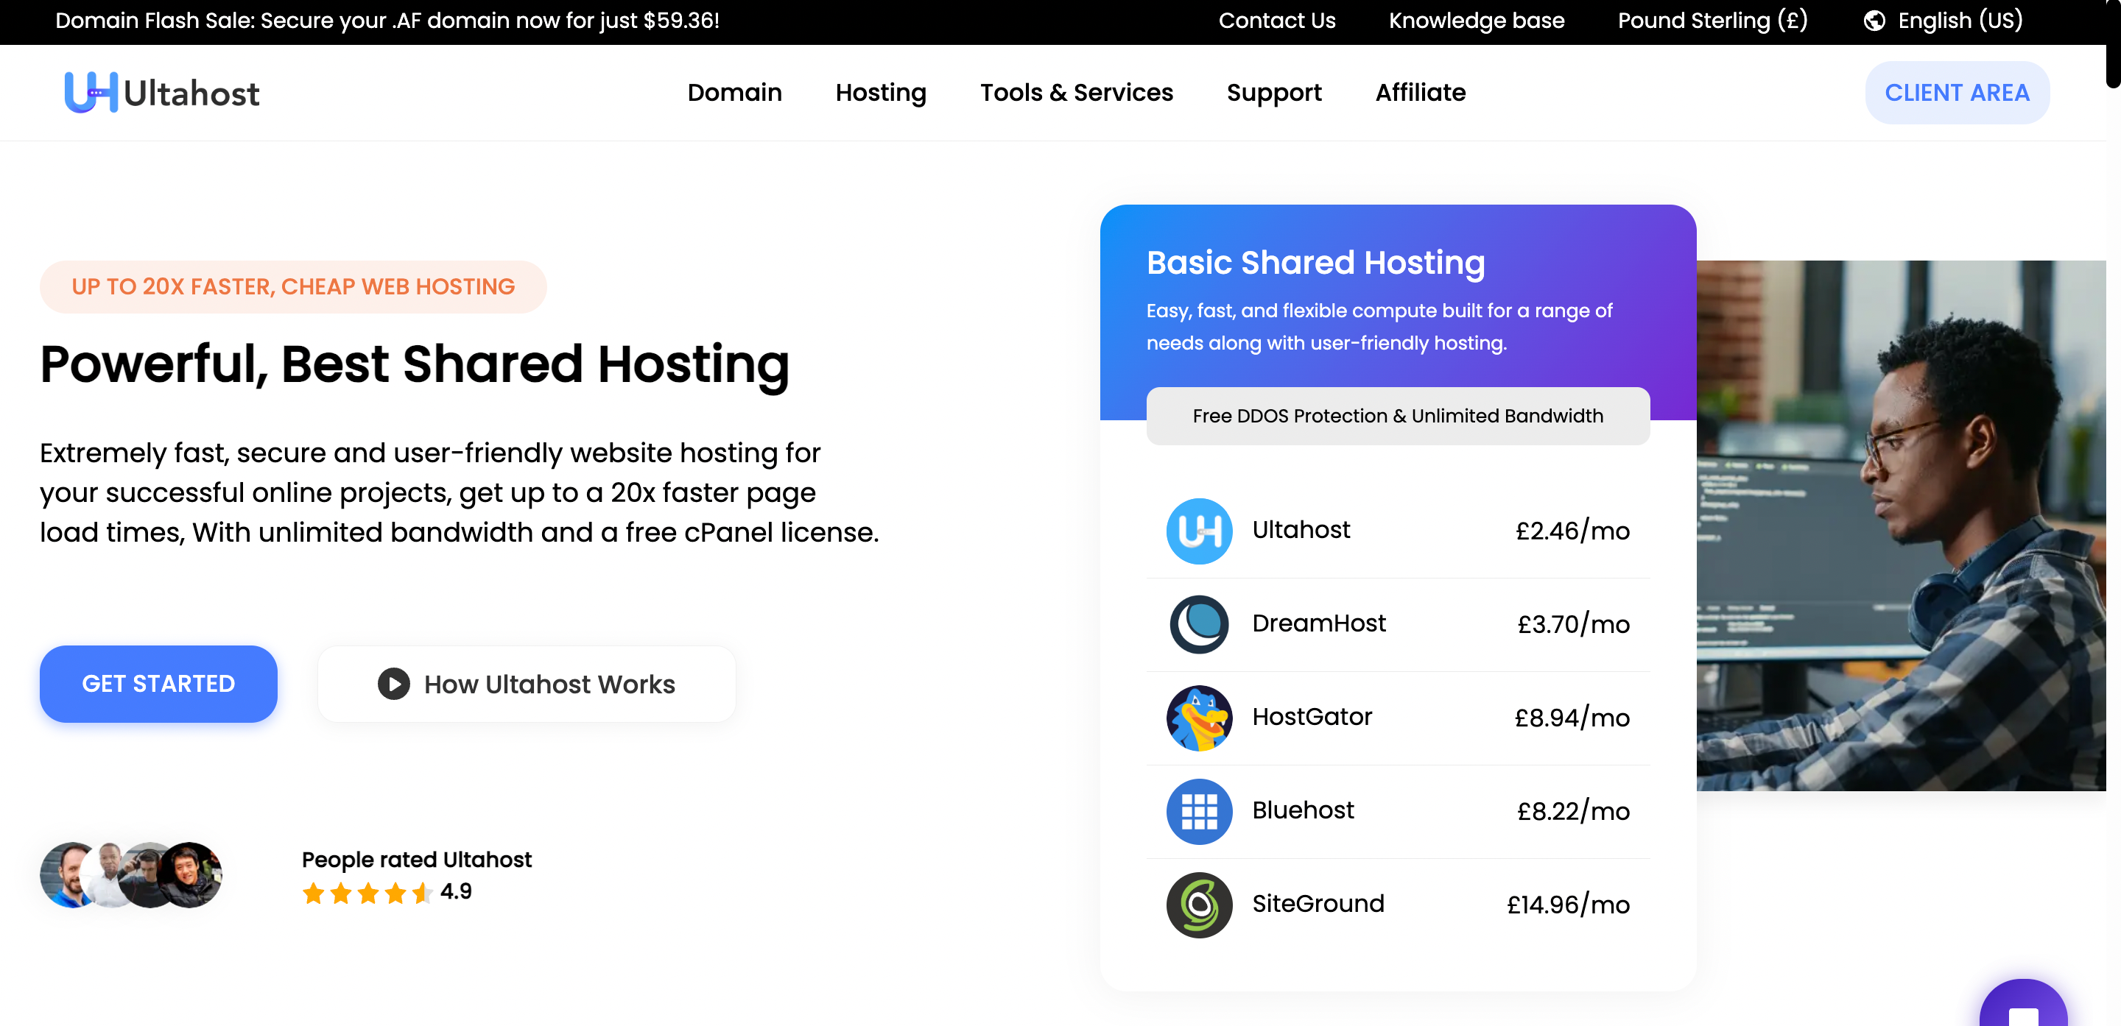Open the Tools & Services menu
This screenshot has height=1026, width=2121.
point(1075,92)
